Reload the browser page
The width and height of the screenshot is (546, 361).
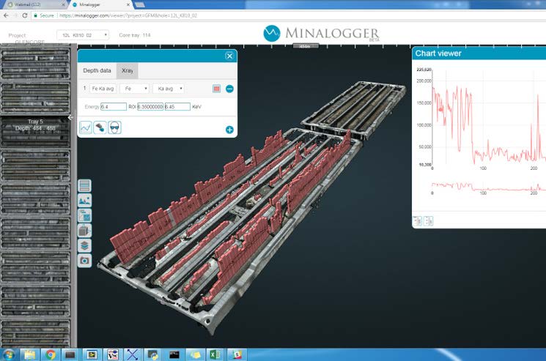coord(24,15)
